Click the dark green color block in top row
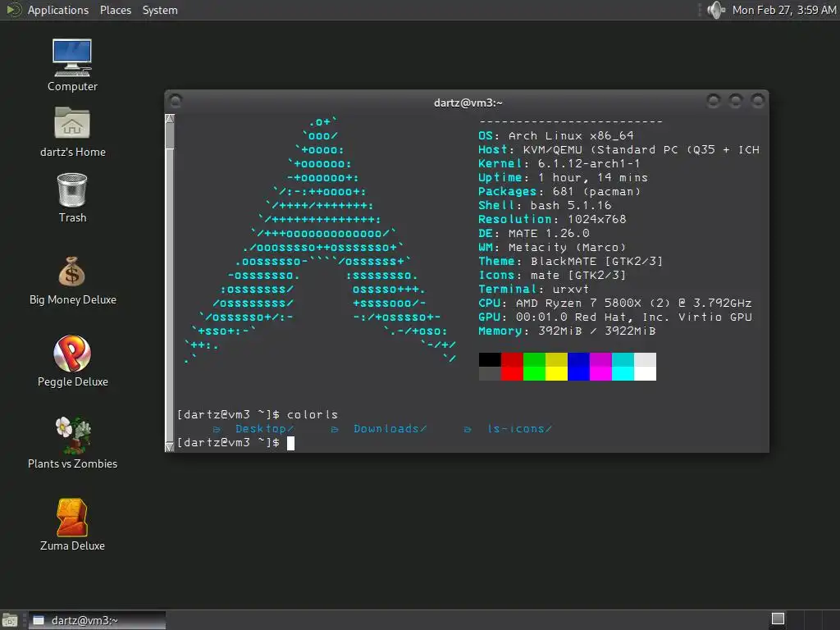This screenshot has height=630, width=840. point(534,359)
